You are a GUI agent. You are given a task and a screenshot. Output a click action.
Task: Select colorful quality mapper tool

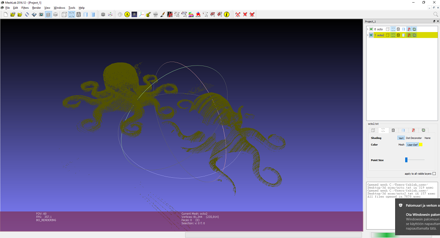(191, 15)
